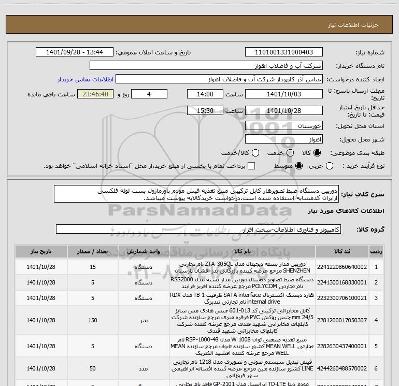
Task: Click the model 1218 LINE converter plug name
Action: click(x=243, y=369)
